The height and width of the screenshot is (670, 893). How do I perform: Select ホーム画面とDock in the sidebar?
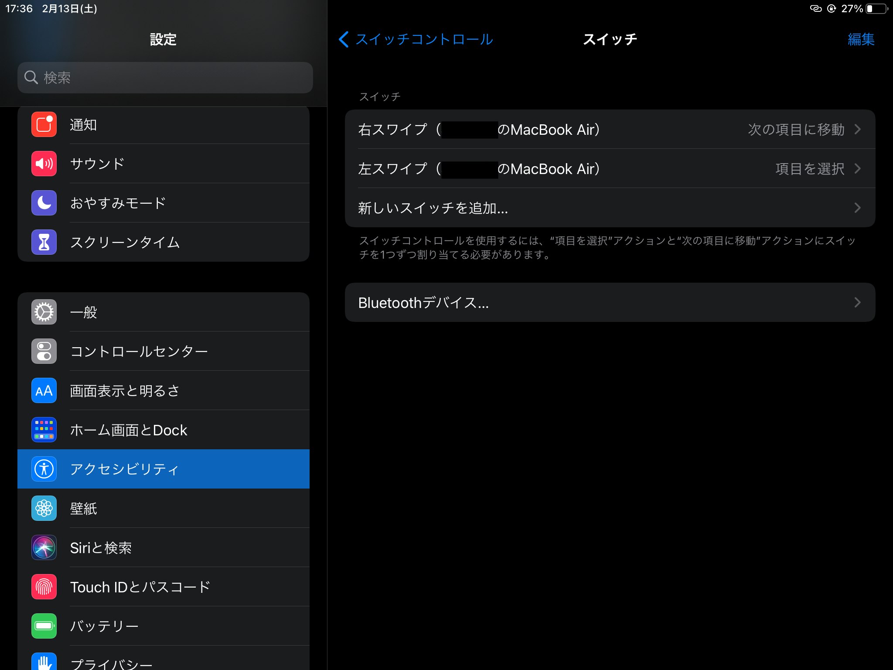164,430
